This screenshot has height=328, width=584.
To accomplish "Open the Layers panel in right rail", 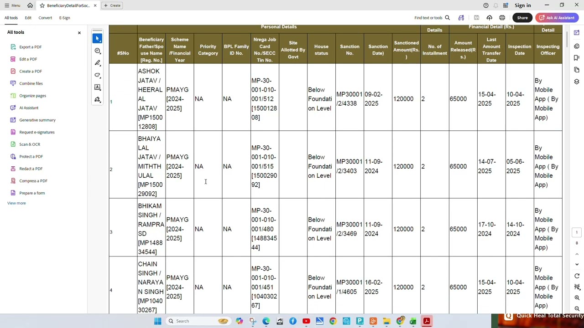I will [577, 82].
